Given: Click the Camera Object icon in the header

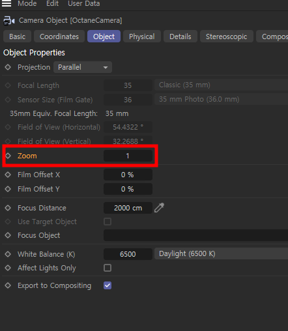Looking at the screenshot, I should click(x=9, y=21).
